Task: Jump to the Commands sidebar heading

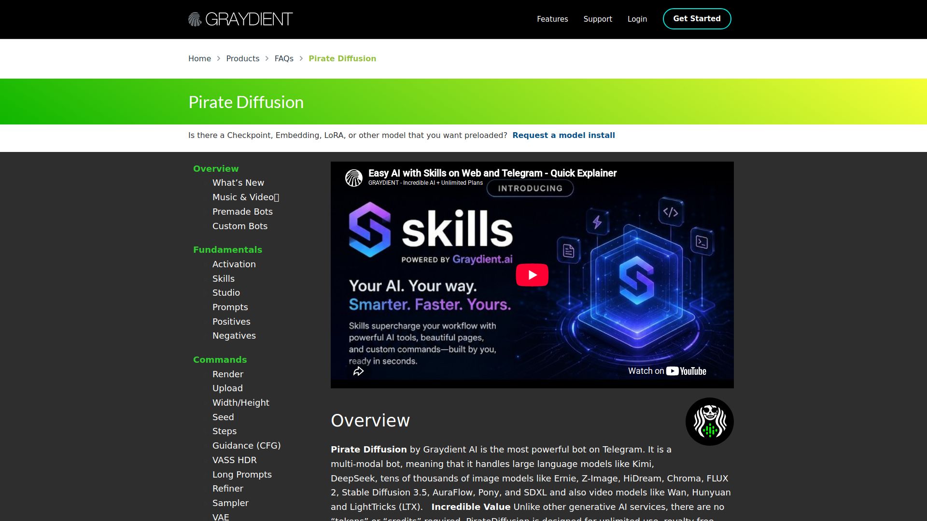Action: (x=220, y=360)
